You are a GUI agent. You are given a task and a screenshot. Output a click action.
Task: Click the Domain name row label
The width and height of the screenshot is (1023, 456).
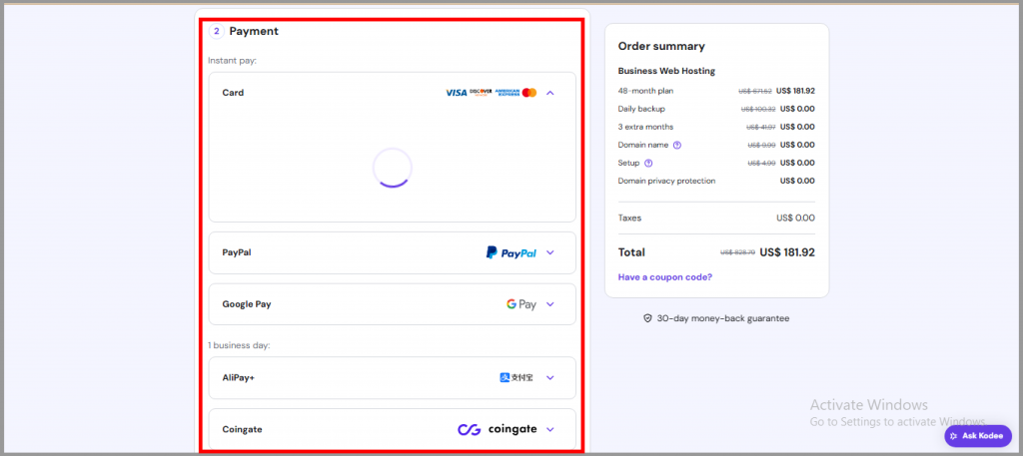643,146
